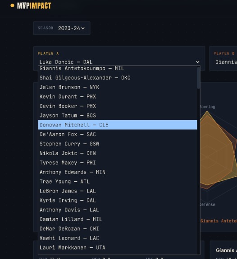Choose Jalen Brunson — NYK

pyautogui.click(x=118, y=87)
